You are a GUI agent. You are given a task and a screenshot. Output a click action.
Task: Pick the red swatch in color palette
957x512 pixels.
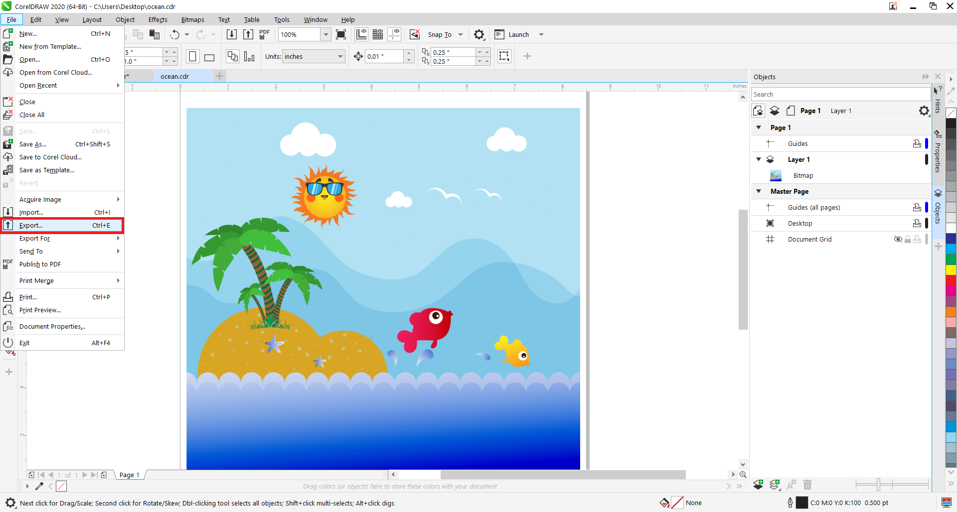[951, 281]
